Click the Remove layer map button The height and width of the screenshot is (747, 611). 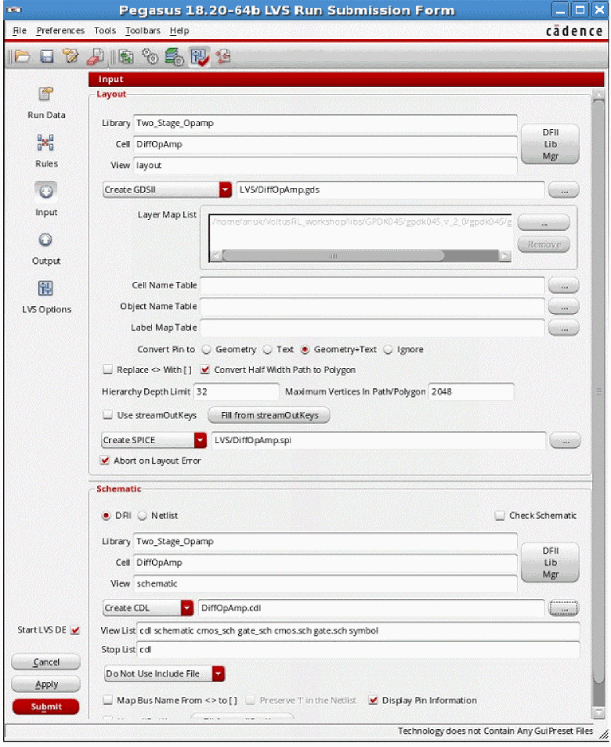point(544,244)
